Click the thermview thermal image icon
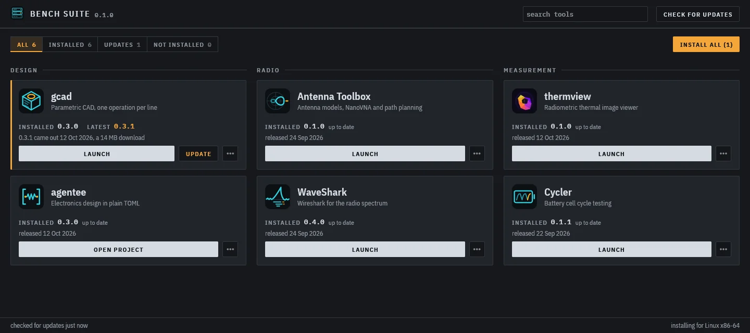Viewport: 750px width, 333px height. click(524, 101)
